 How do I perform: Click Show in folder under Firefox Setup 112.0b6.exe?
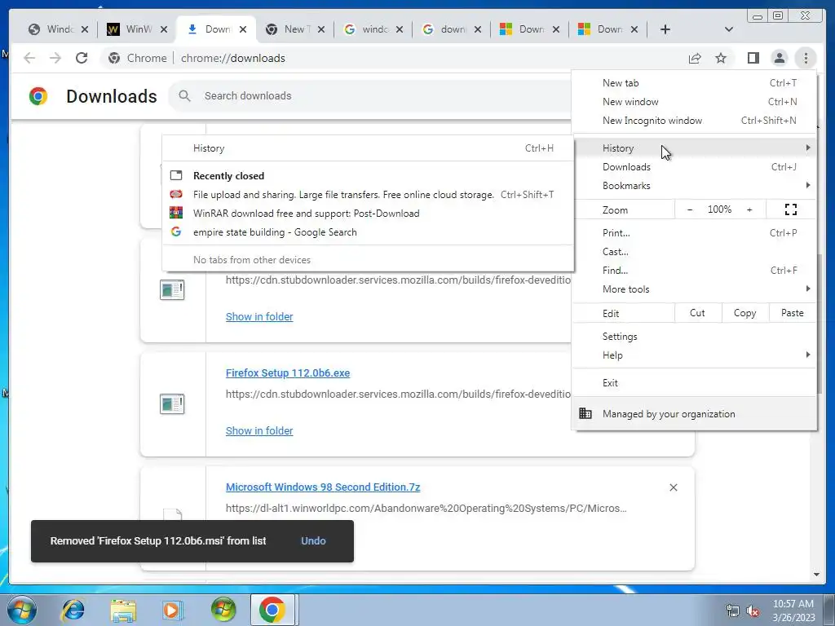259,430
